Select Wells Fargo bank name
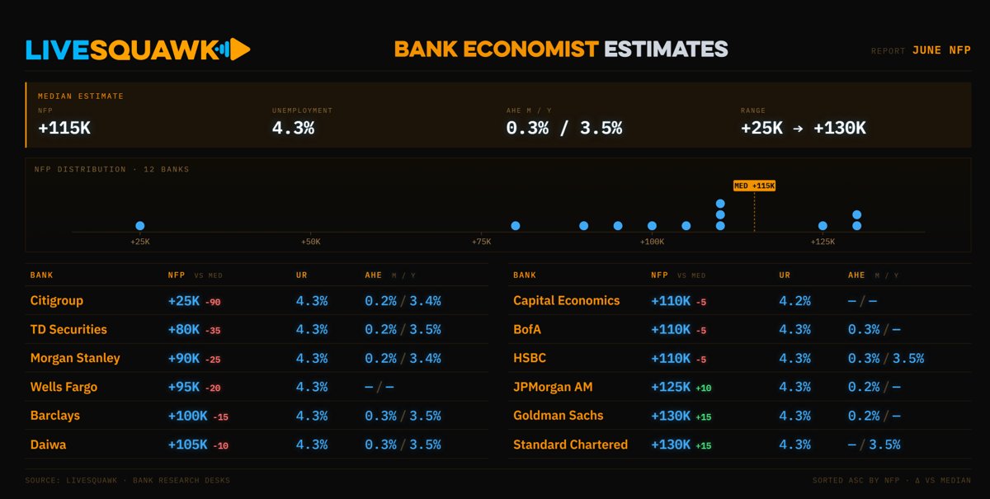This screenshot has width=990, height=499. pos(64,387)
